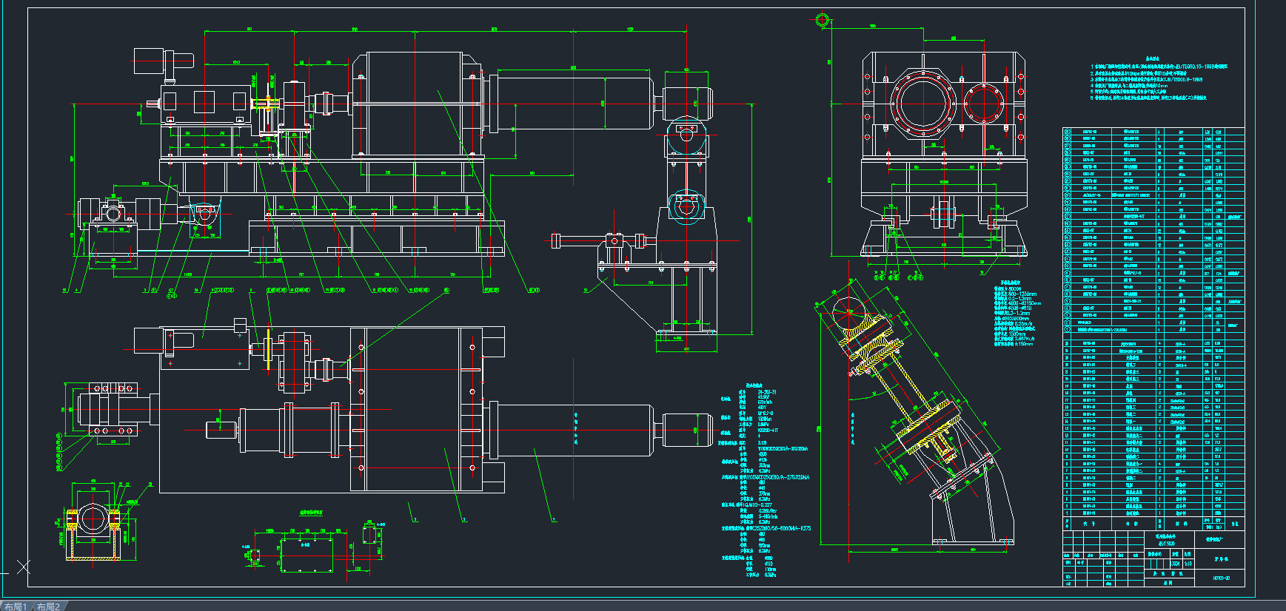Select the ball atop the inclined section view
Screen dimensions: 1286x611
[846, 309]
